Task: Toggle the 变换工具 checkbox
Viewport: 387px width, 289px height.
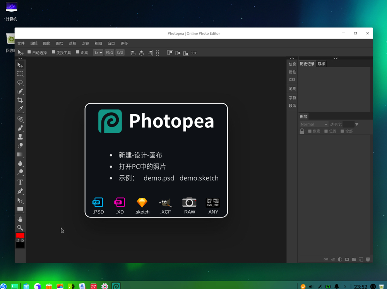Action: point(53,52)
